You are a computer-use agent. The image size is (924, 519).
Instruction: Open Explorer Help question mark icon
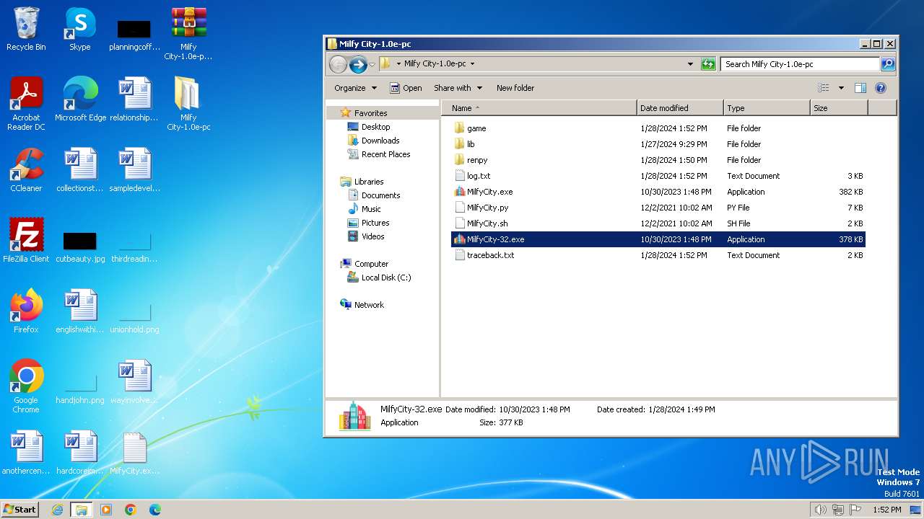[x=881, y=88]
